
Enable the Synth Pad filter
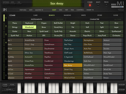click(15, 36)
